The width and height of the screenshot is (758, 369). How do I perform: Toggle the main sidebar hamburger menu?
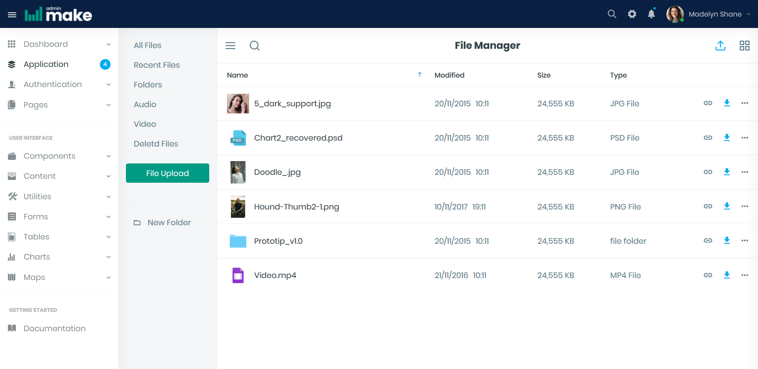click(x=12, y=15)
